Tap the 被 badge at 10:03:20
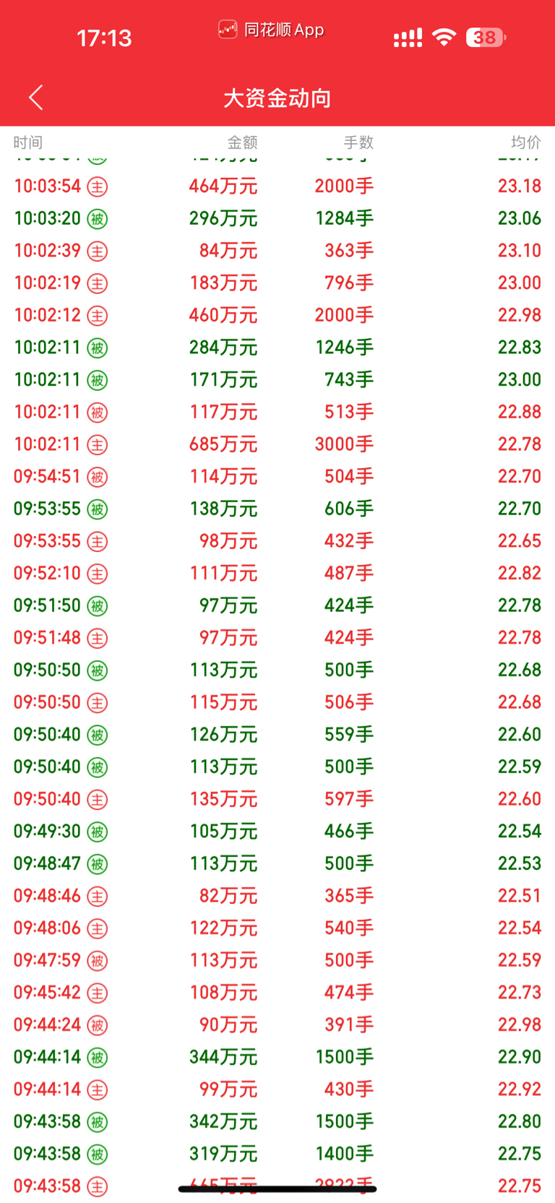Image resolution: width=555 pixels, height=1203 pixels. pos(98,219)
